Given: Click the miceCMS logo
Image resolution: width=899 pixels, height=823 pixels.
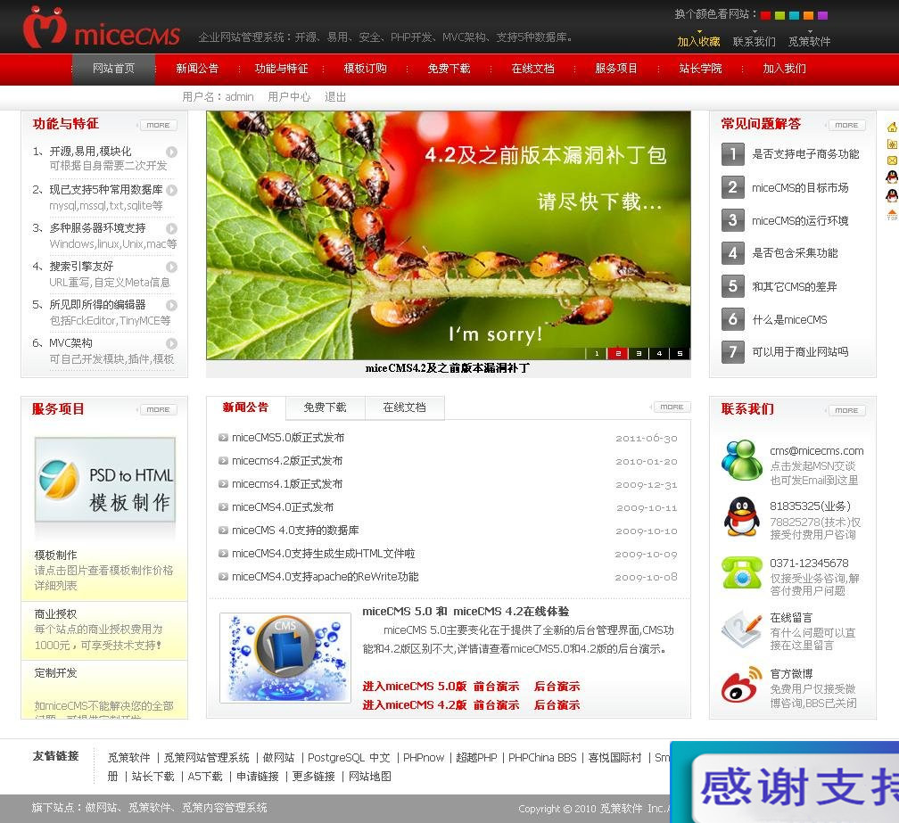Looking at the screenshot, I should 102,28.
